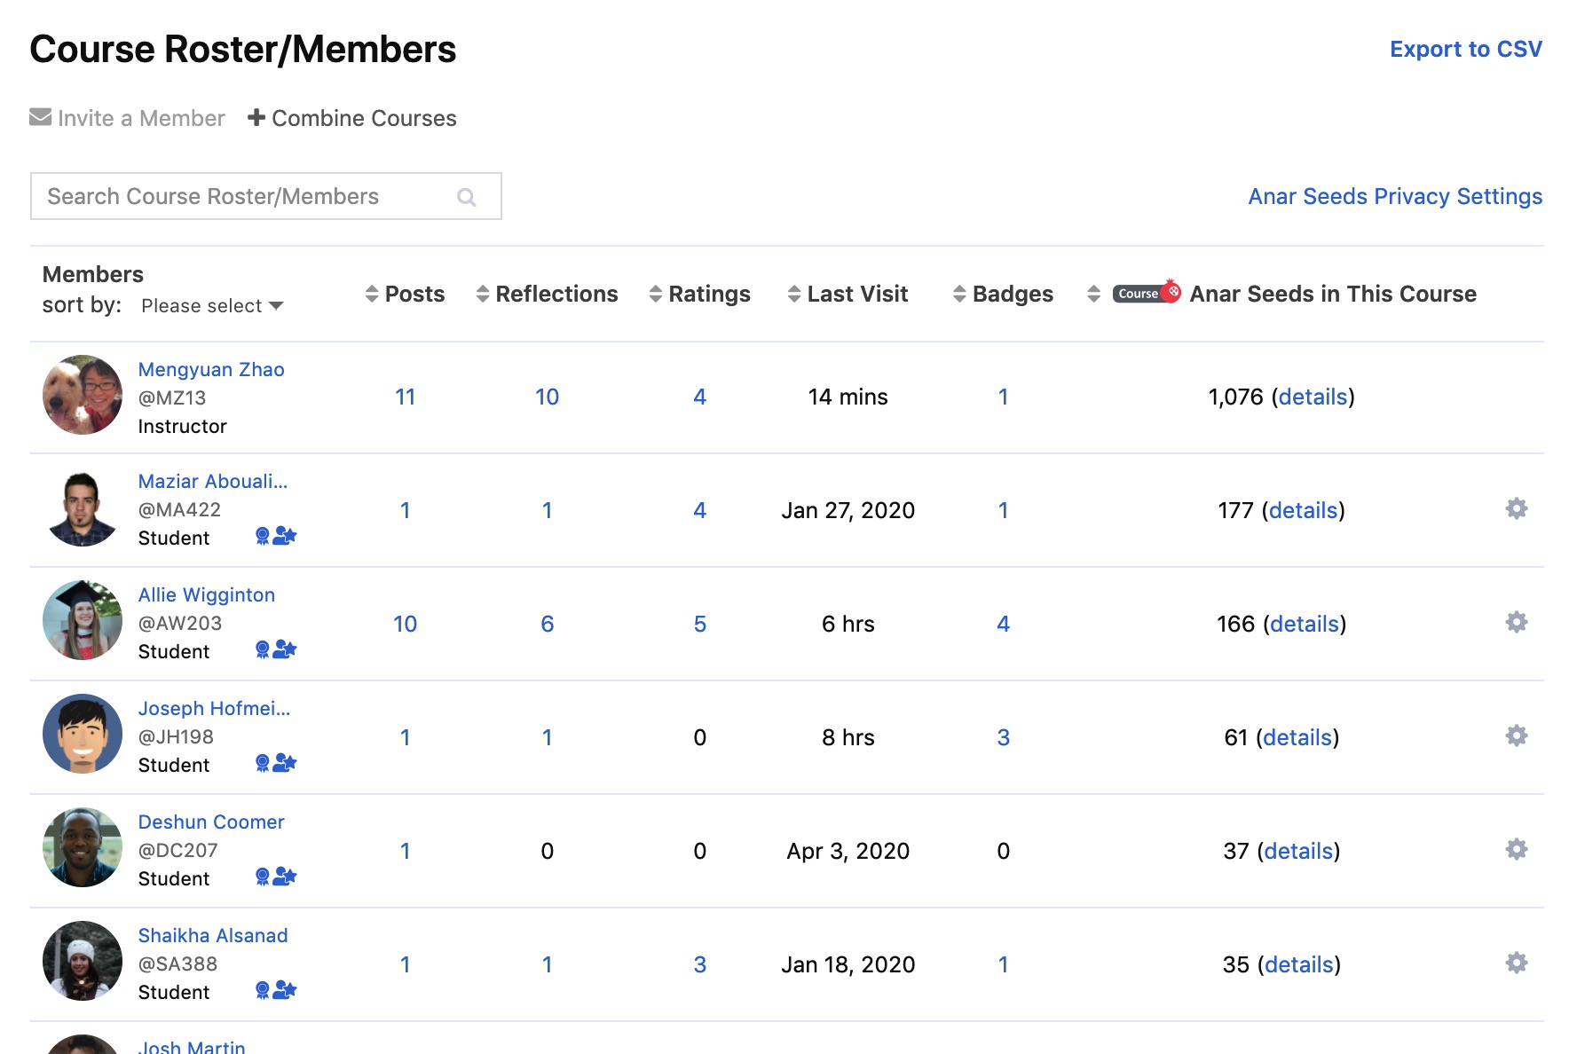This screenshot has height=1054, width=1569.
Task: Click user-star icon under Joseph Hofmei
Action: [285, 762]
